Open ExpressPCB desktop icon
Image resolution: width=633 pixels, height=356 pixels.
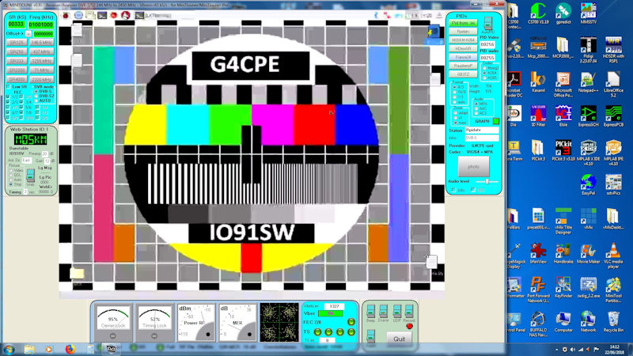[x=613, y=116]
